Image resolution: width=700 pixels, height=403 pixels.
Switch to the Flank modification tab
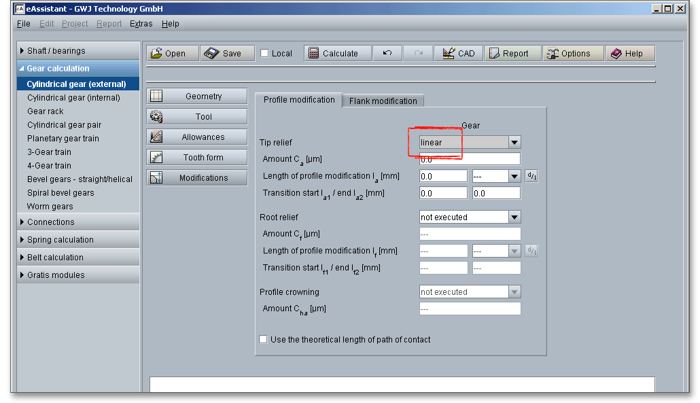(383, 101)
